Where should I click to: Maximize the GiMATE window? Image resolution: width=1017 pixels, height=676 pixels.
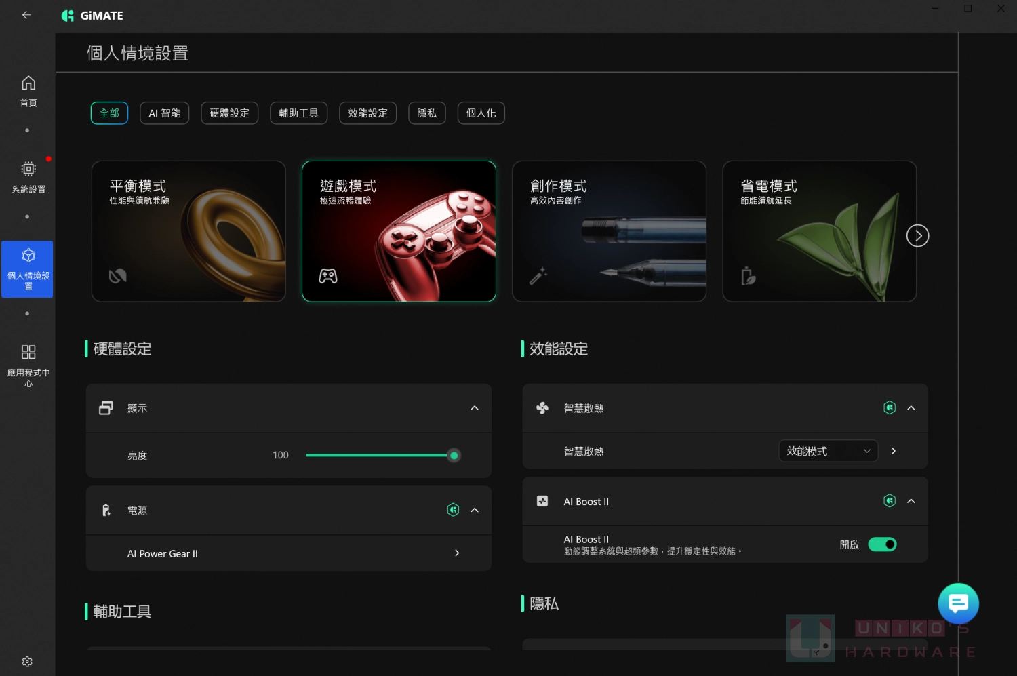coord(968,9)
